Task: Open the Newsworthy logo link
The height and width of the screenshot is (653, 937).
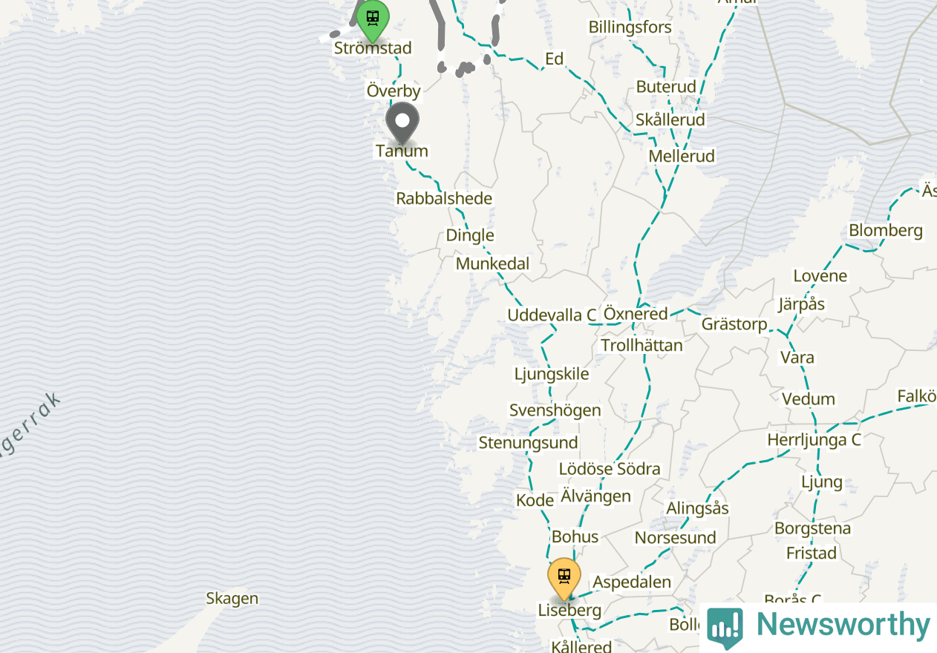Action: pyautogui.click(x=818, y=628)
